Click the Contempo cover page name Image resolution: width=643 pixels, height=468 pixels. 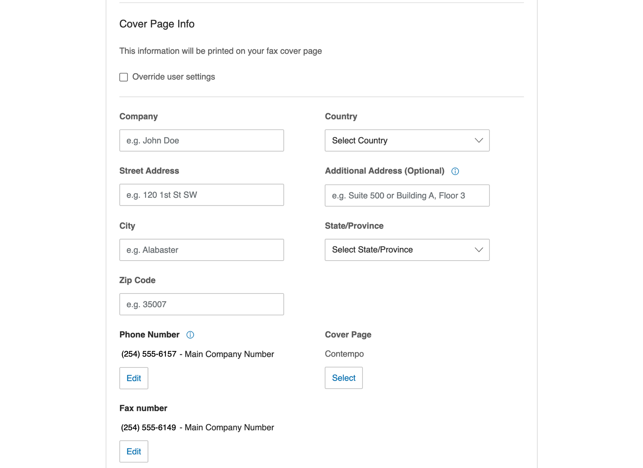(x=344, y=354)
